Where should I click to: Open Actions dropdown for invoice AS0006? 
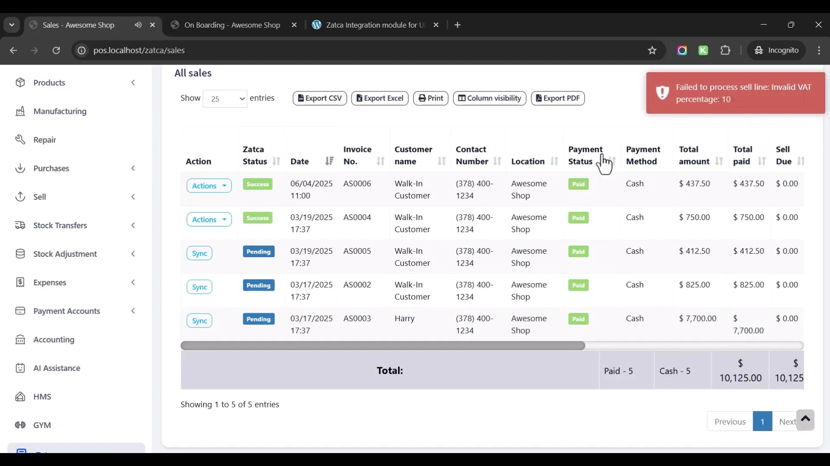[209, 186]
